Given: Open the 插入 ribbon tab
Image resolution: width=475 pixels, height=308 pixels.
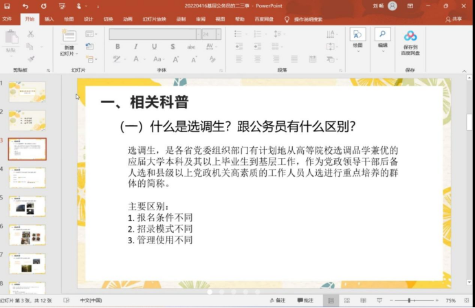Looking at the screenshot, I should click(49, 19).
